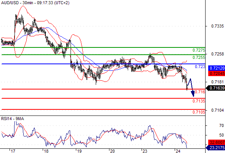Image resolution: width=225 pixels, height=153 pixels.
Task: Click the 0.7104 price axis value
Action: tap(217, 110)
